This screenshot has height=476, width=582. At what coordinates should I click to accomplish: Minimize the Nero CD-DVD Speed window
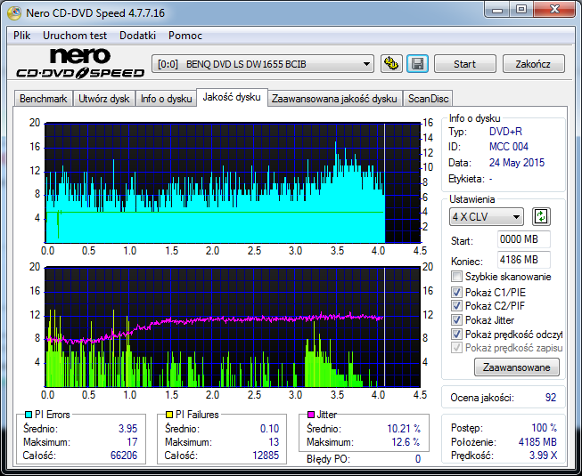(497, 9)
